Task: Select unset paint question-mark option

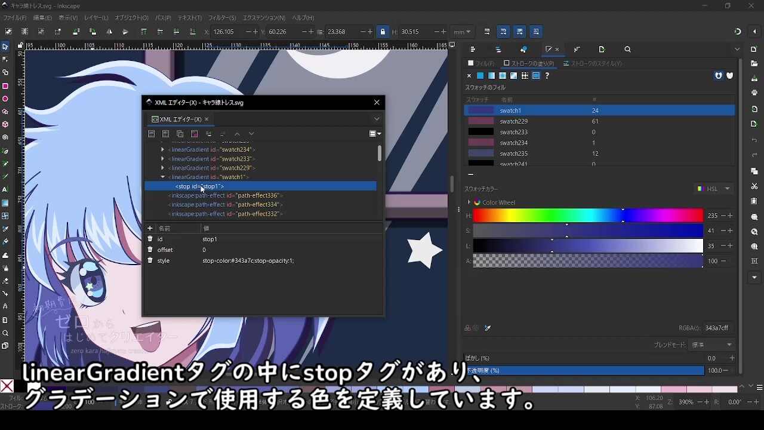Action: click(x=547, y=76)
